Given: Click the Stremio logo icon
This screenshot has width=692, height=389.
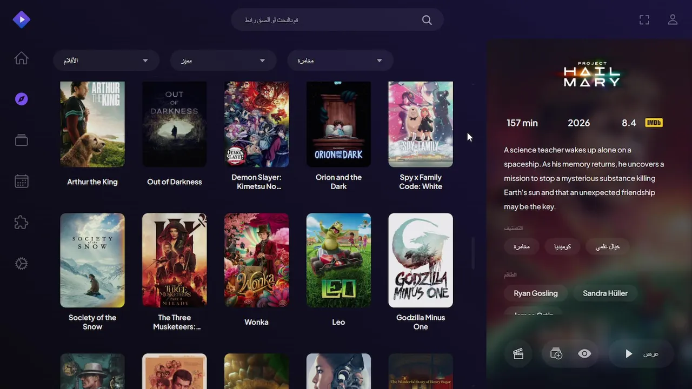Looking at the screenshot, I should pos(22,19).
